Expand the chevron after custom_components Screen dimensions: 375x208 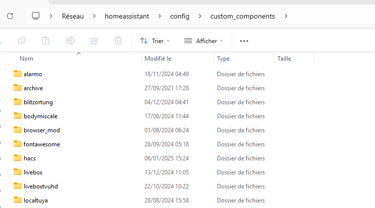pos(286,16)
